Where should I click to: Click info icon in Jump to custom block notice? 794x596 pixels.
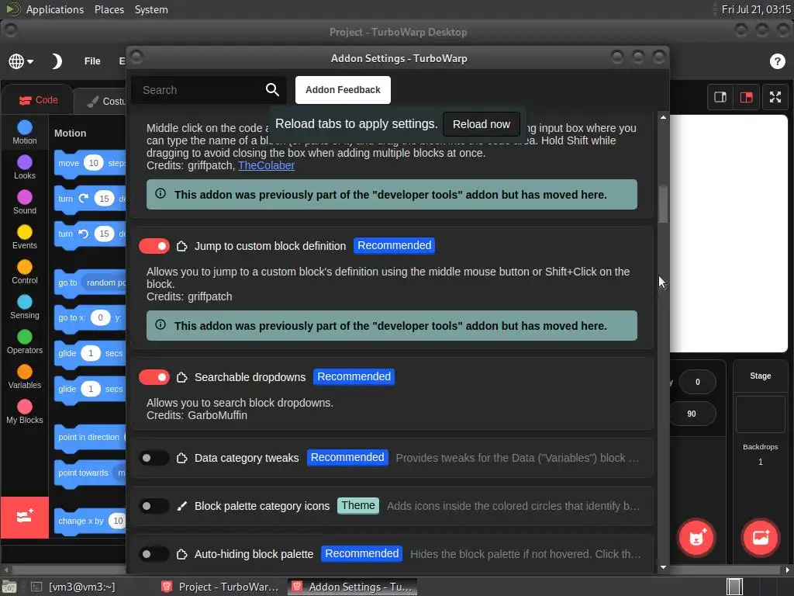[161, 325]
